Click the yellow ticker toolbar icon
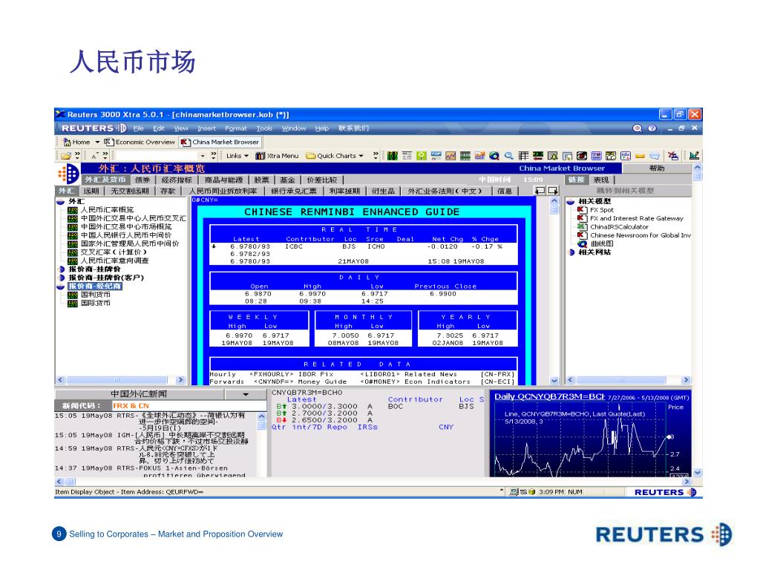This screenshot has width=760, height=570. click(640, 156)
